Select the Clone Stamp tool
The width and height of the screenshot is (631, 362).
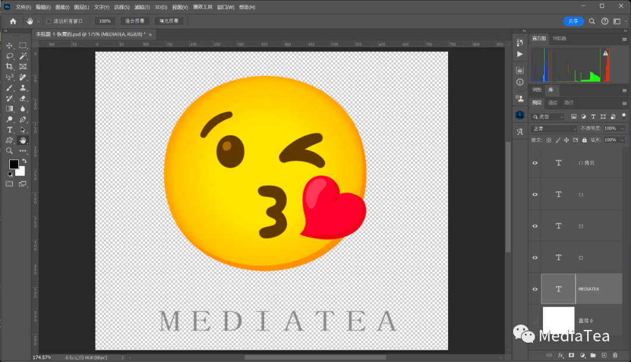pos(23,87)
